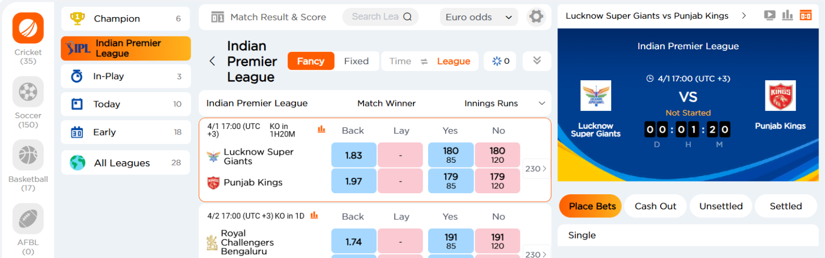Open settings with the gear icon

pos(536,17)
